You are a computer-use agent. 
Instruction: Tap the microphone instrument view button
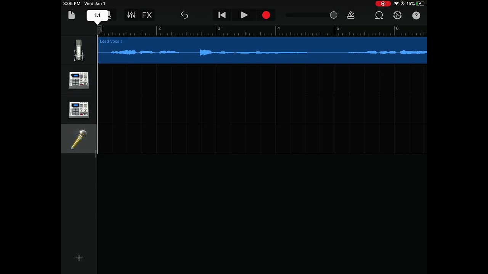coord(109,15)
